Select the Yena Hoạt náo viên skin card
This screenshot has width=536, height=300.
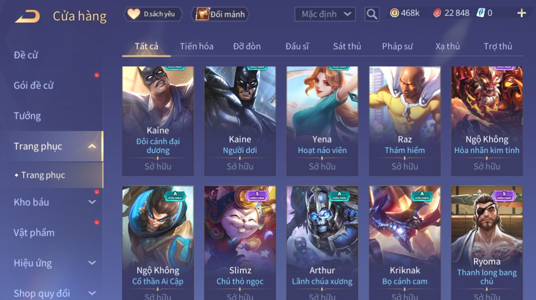click(x=322, y=121)
